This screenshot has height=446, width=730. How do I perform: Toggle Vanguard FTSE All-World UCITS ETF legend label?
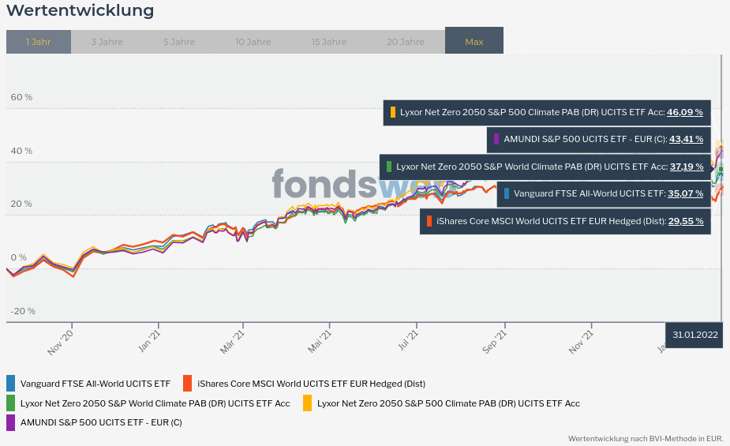click(95, 384)
